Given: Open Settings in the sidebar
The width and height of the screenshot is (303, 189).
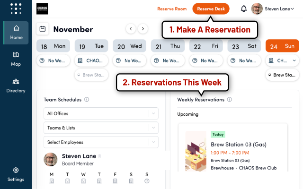Looking at the screenshot, I should pos(16,174).
